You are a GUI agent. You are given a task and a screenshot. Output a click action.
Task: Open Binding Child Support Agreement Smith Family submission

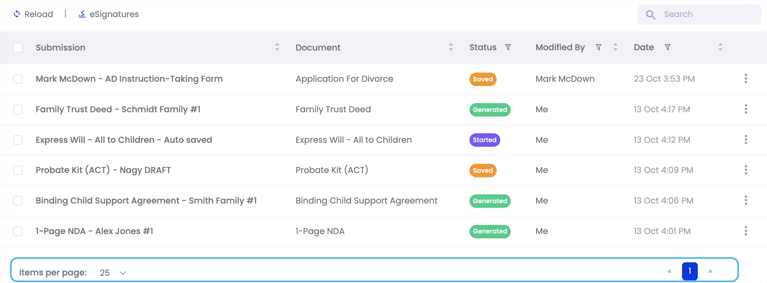(146, 201)
